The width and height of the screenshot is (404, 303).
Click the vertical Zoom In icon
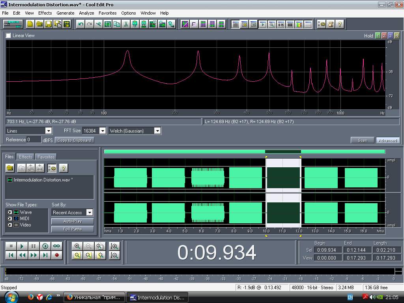pos(114,246)
